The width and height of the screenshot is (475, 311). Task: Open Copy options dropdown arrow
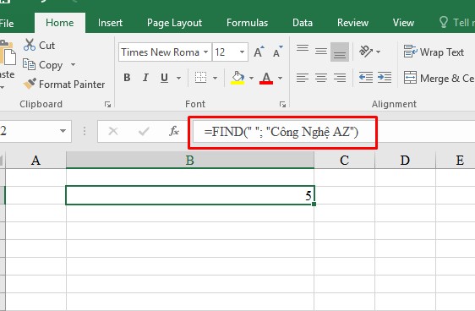click(73, 64)
